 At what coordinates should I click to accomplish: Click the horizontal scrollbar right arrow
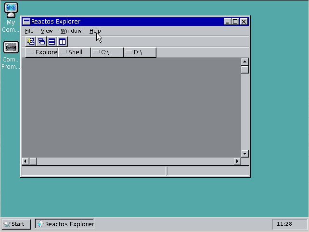236,161
